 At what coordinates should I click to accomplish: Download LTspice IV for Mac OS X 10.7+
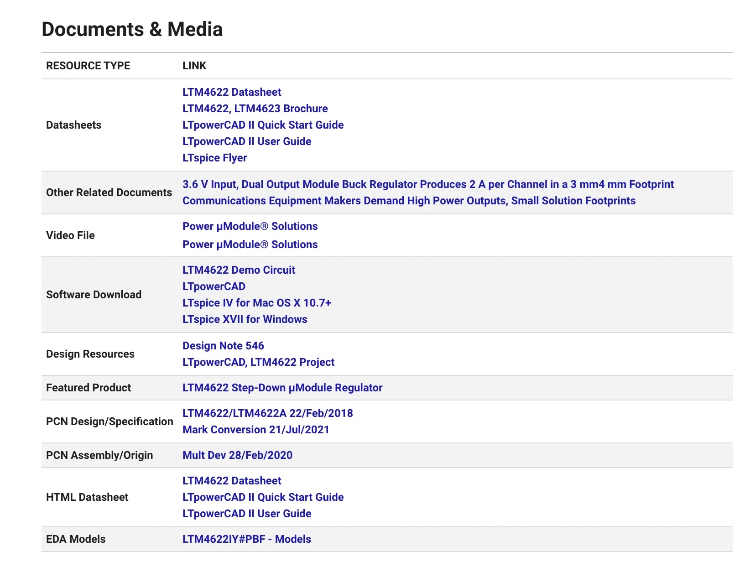[257, 303]
